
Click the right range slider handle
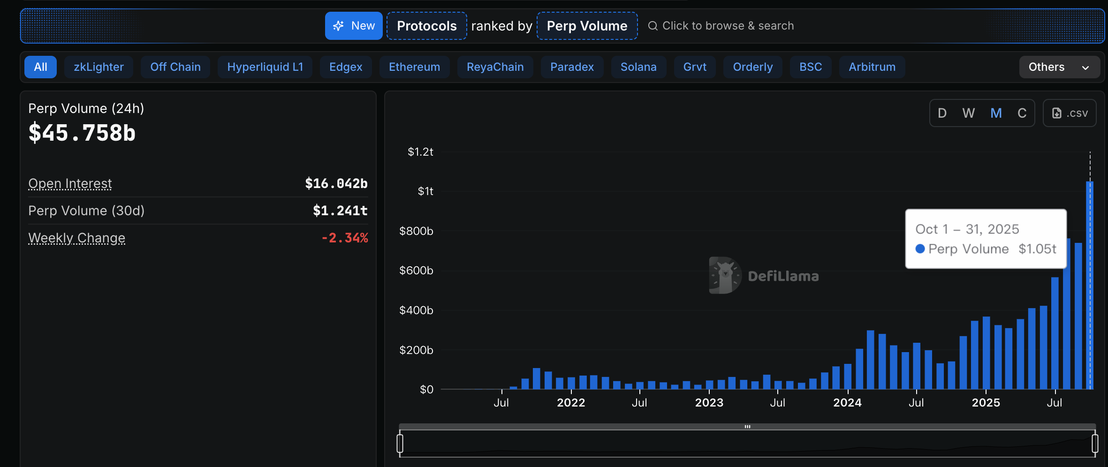[x=1095, y=443]
